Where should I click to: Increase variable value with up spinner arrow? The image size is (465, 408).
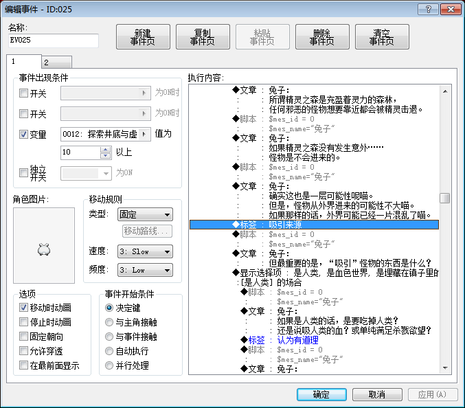coord(105,150)
